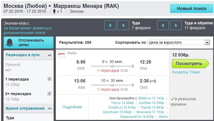Click the Отслеживать цены button
This screenshot has width=214, height=121.
click(x=28, y=42)
